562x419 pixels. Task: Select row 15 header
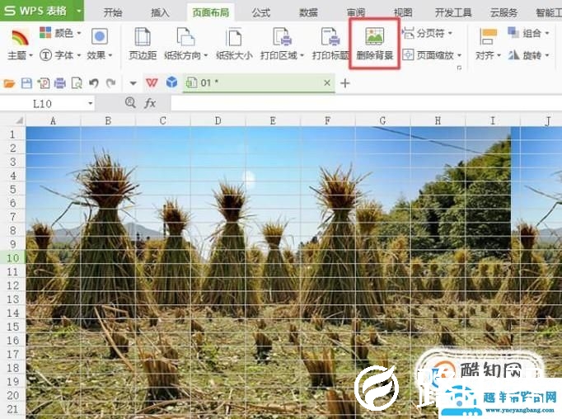(x=12, y=327)
